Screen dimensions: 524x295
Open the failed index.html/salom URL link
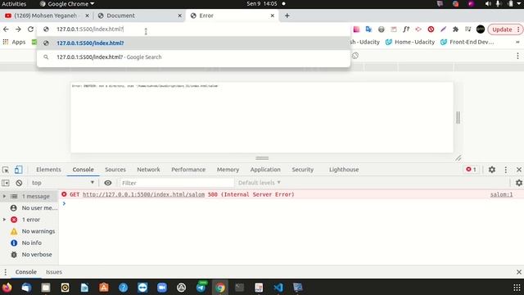144,195
